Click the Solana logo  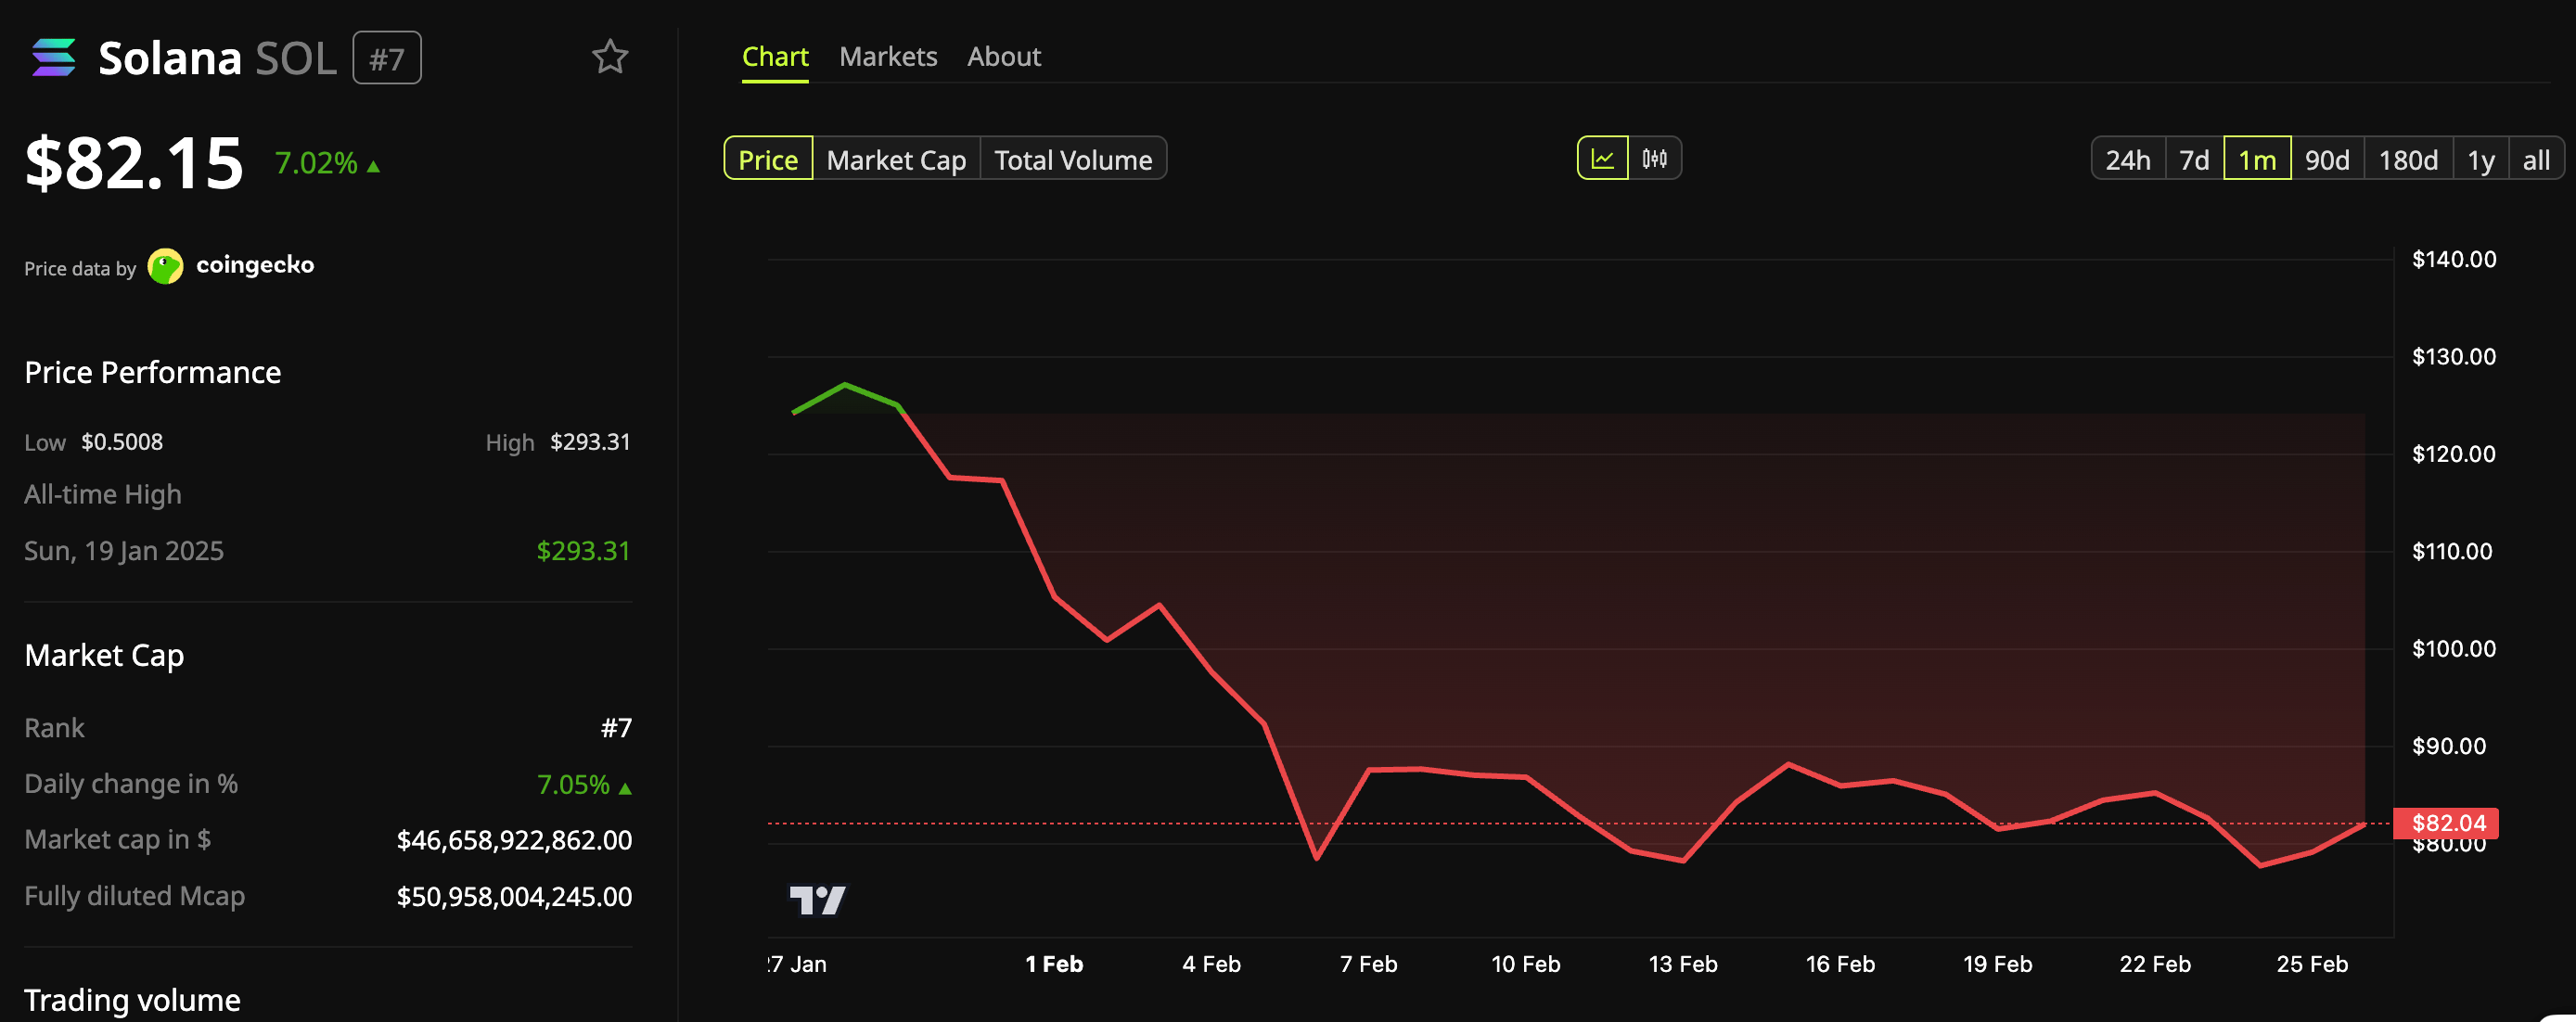(x=55, y=57)
